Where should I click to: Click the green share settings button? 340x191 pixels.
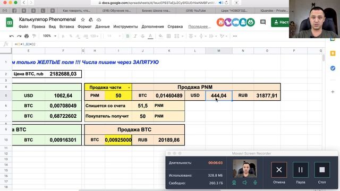tap(280, 22)
